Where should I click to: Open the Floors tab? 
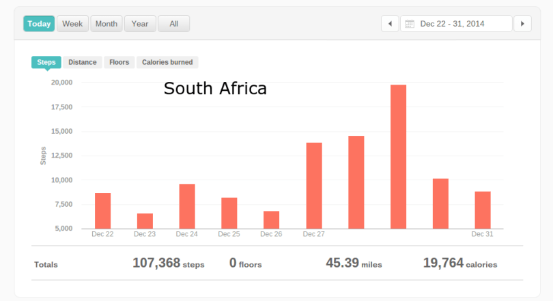(119, 62)
